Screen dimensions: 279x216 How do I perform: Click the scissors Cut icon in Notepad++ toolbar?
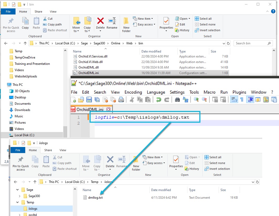pyautogui.click(x=132, y=100)
